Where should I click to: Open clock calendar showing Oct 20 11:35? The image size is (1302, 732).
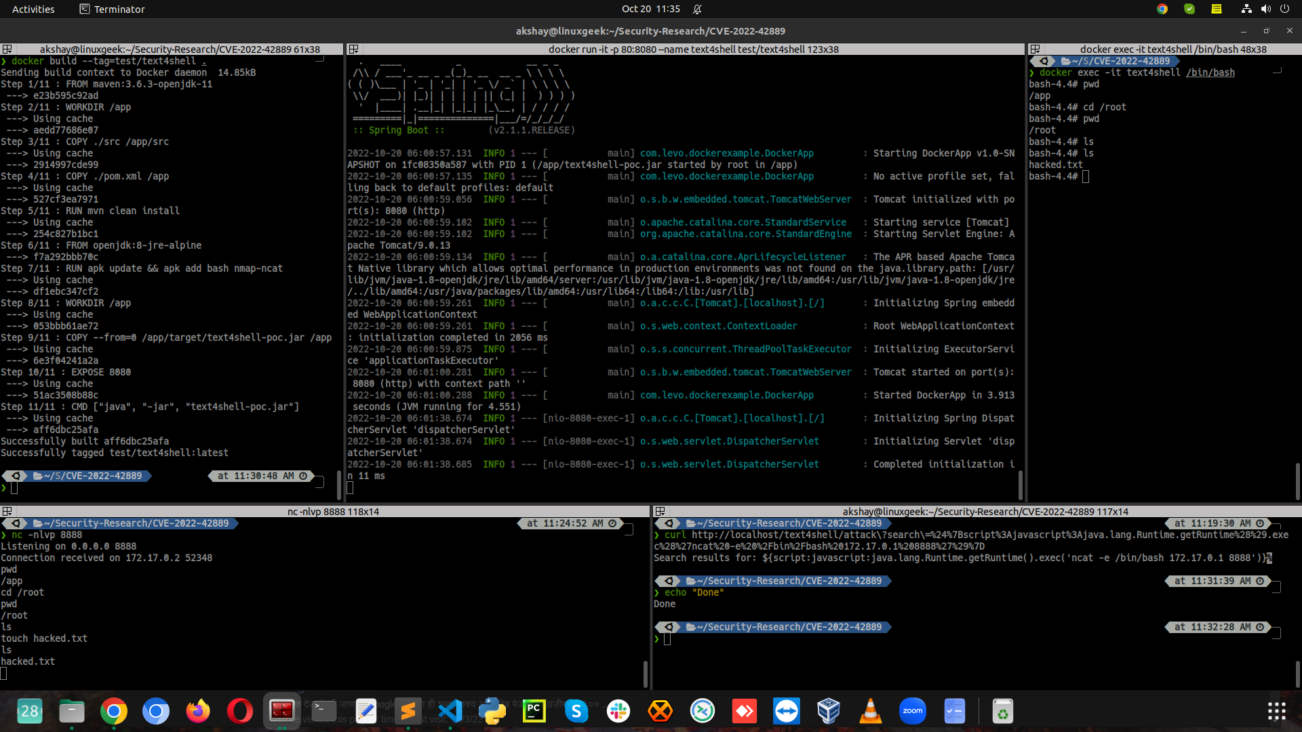tap(651, 9)
